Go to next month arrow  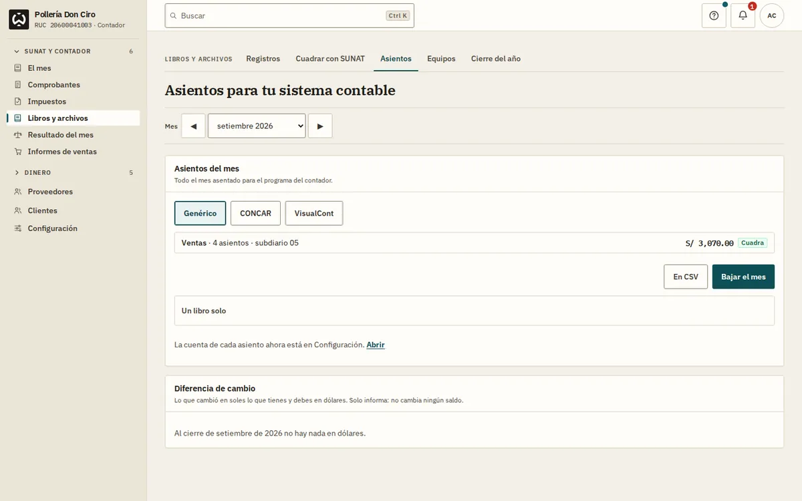pos(320,126)
